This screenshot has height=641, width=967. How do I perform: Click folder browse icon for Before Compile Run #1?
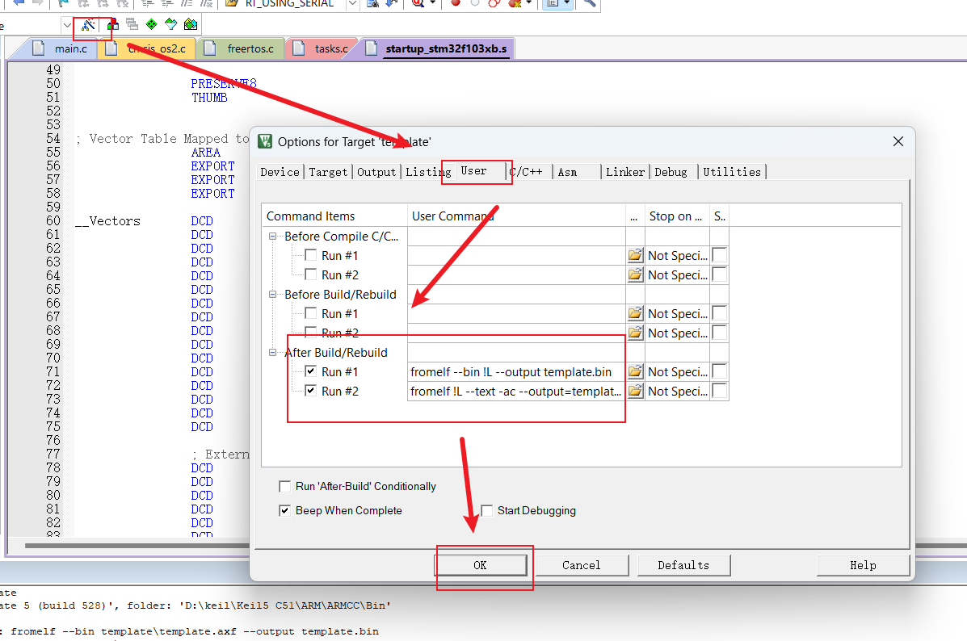635,255
